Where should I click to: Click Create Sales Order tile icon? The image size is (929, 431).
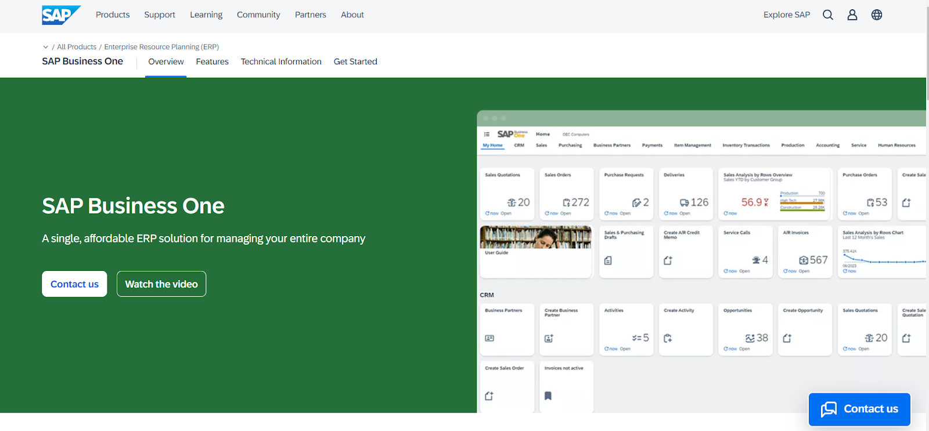pyautogui.click(x=489, y=396)
